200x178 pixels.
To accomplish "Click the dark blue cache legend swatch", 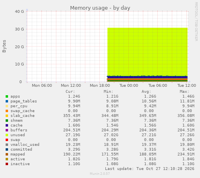I will click(7, 125).
